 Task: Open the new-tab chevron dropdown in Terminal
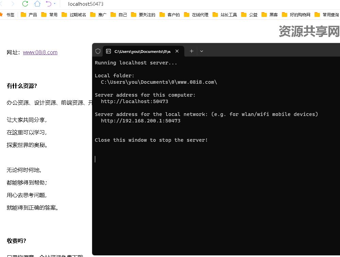[202, 51]
